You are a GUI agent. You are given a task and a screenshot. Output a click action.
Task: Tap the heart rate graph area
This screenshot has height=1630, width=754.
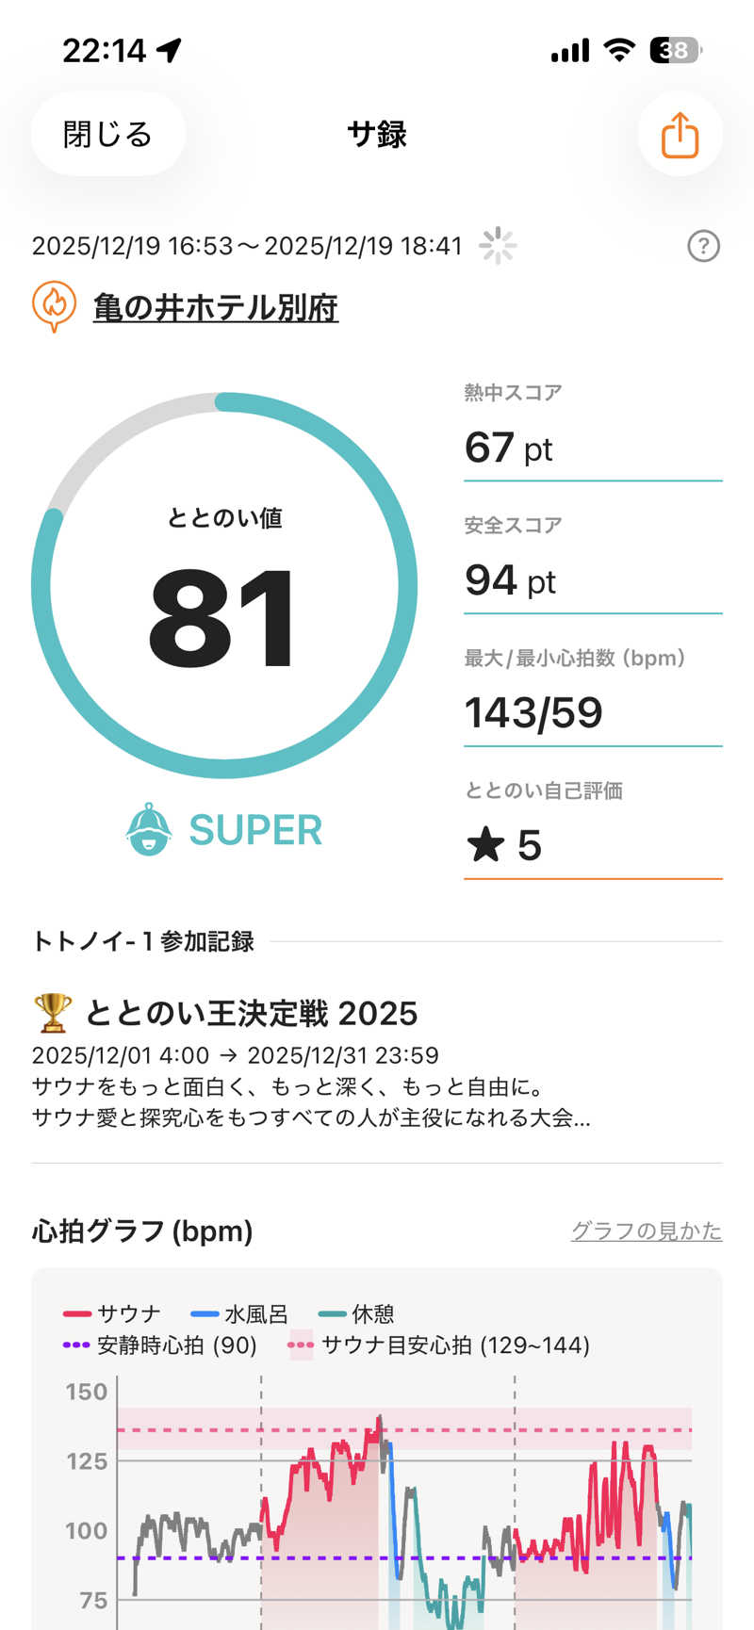click(x=405, y=1508)
